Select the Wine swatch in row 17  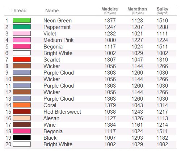22,124
